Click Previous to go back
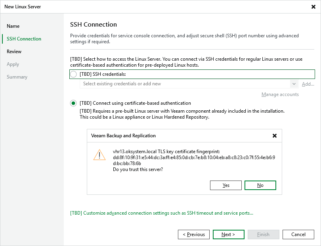Image resolution: width=321 pixels, height=246 pixels. 193,234
